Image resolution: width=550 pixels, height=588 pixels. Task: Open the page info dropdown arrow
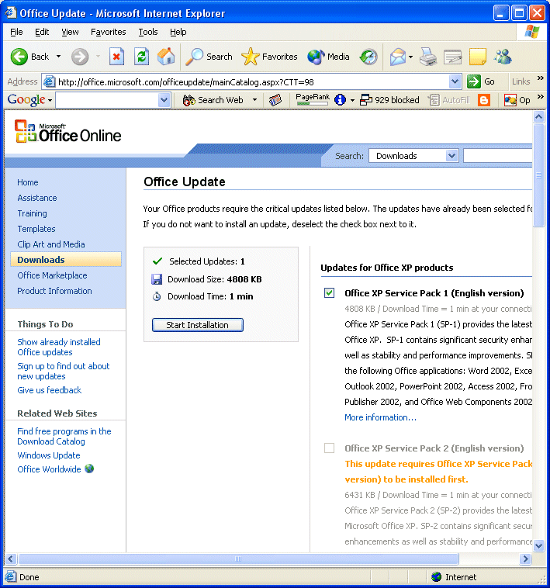pos(352,100)
